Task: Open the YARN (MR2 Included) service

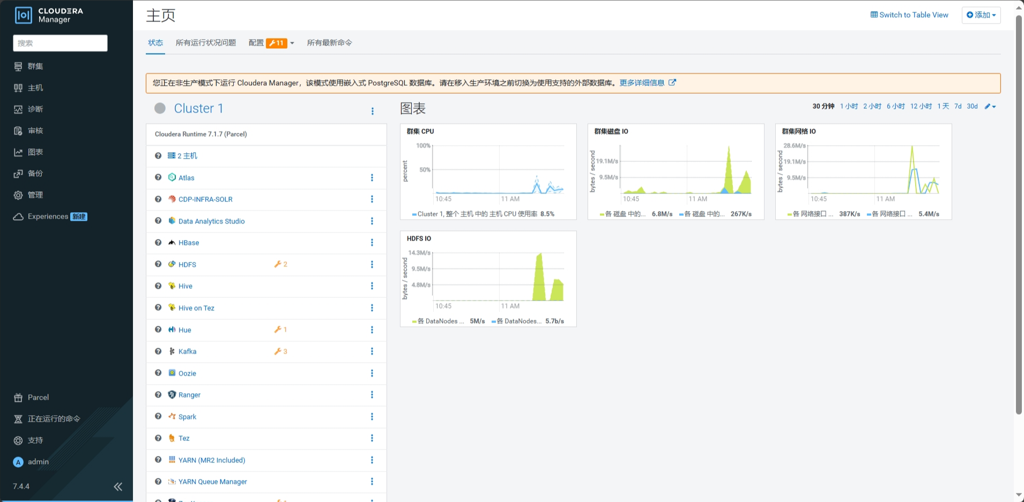Action: 212,460
